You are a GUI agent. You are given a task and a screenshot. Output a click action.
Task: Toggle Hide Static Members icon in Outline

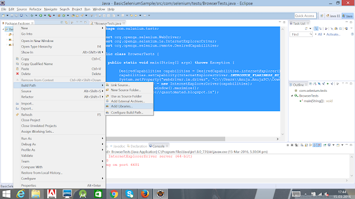323,84
